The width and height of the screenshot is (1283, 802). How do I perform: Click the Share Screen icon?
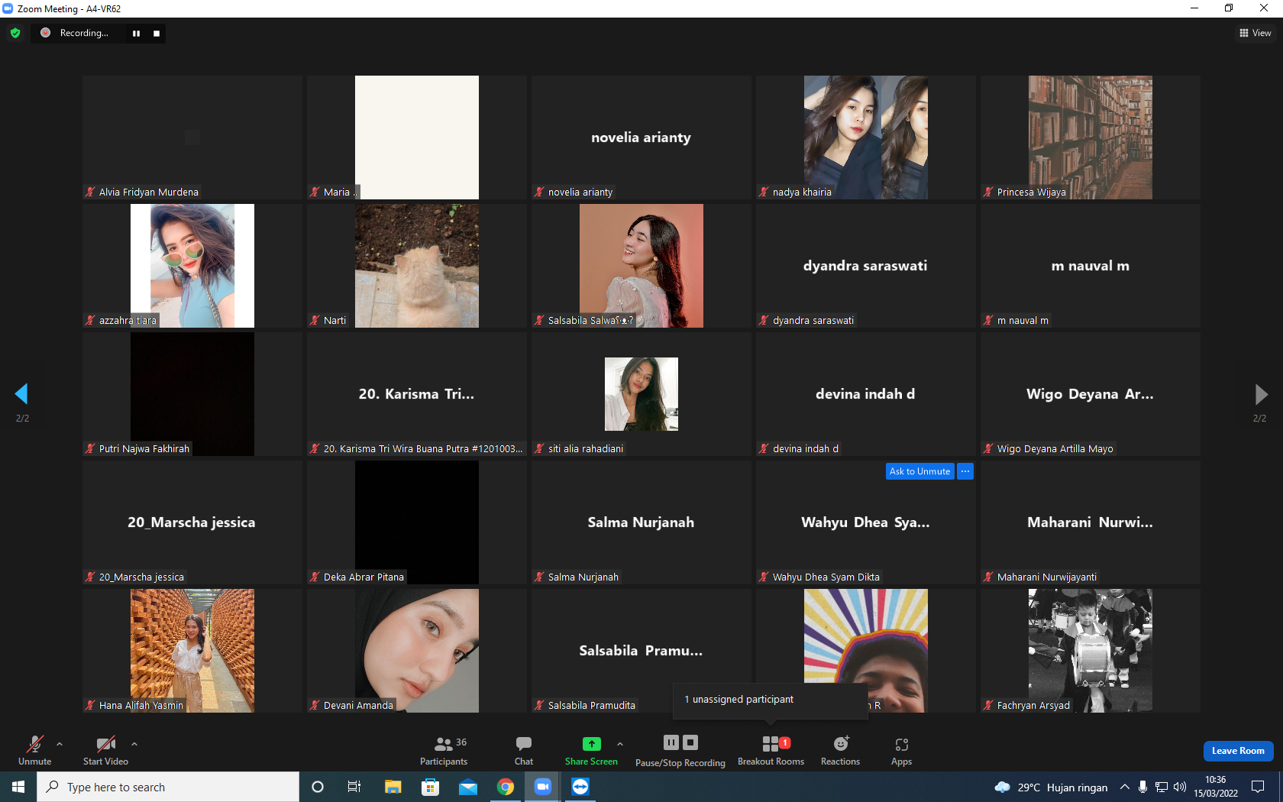pyautogui.click(x=592, y=744)
